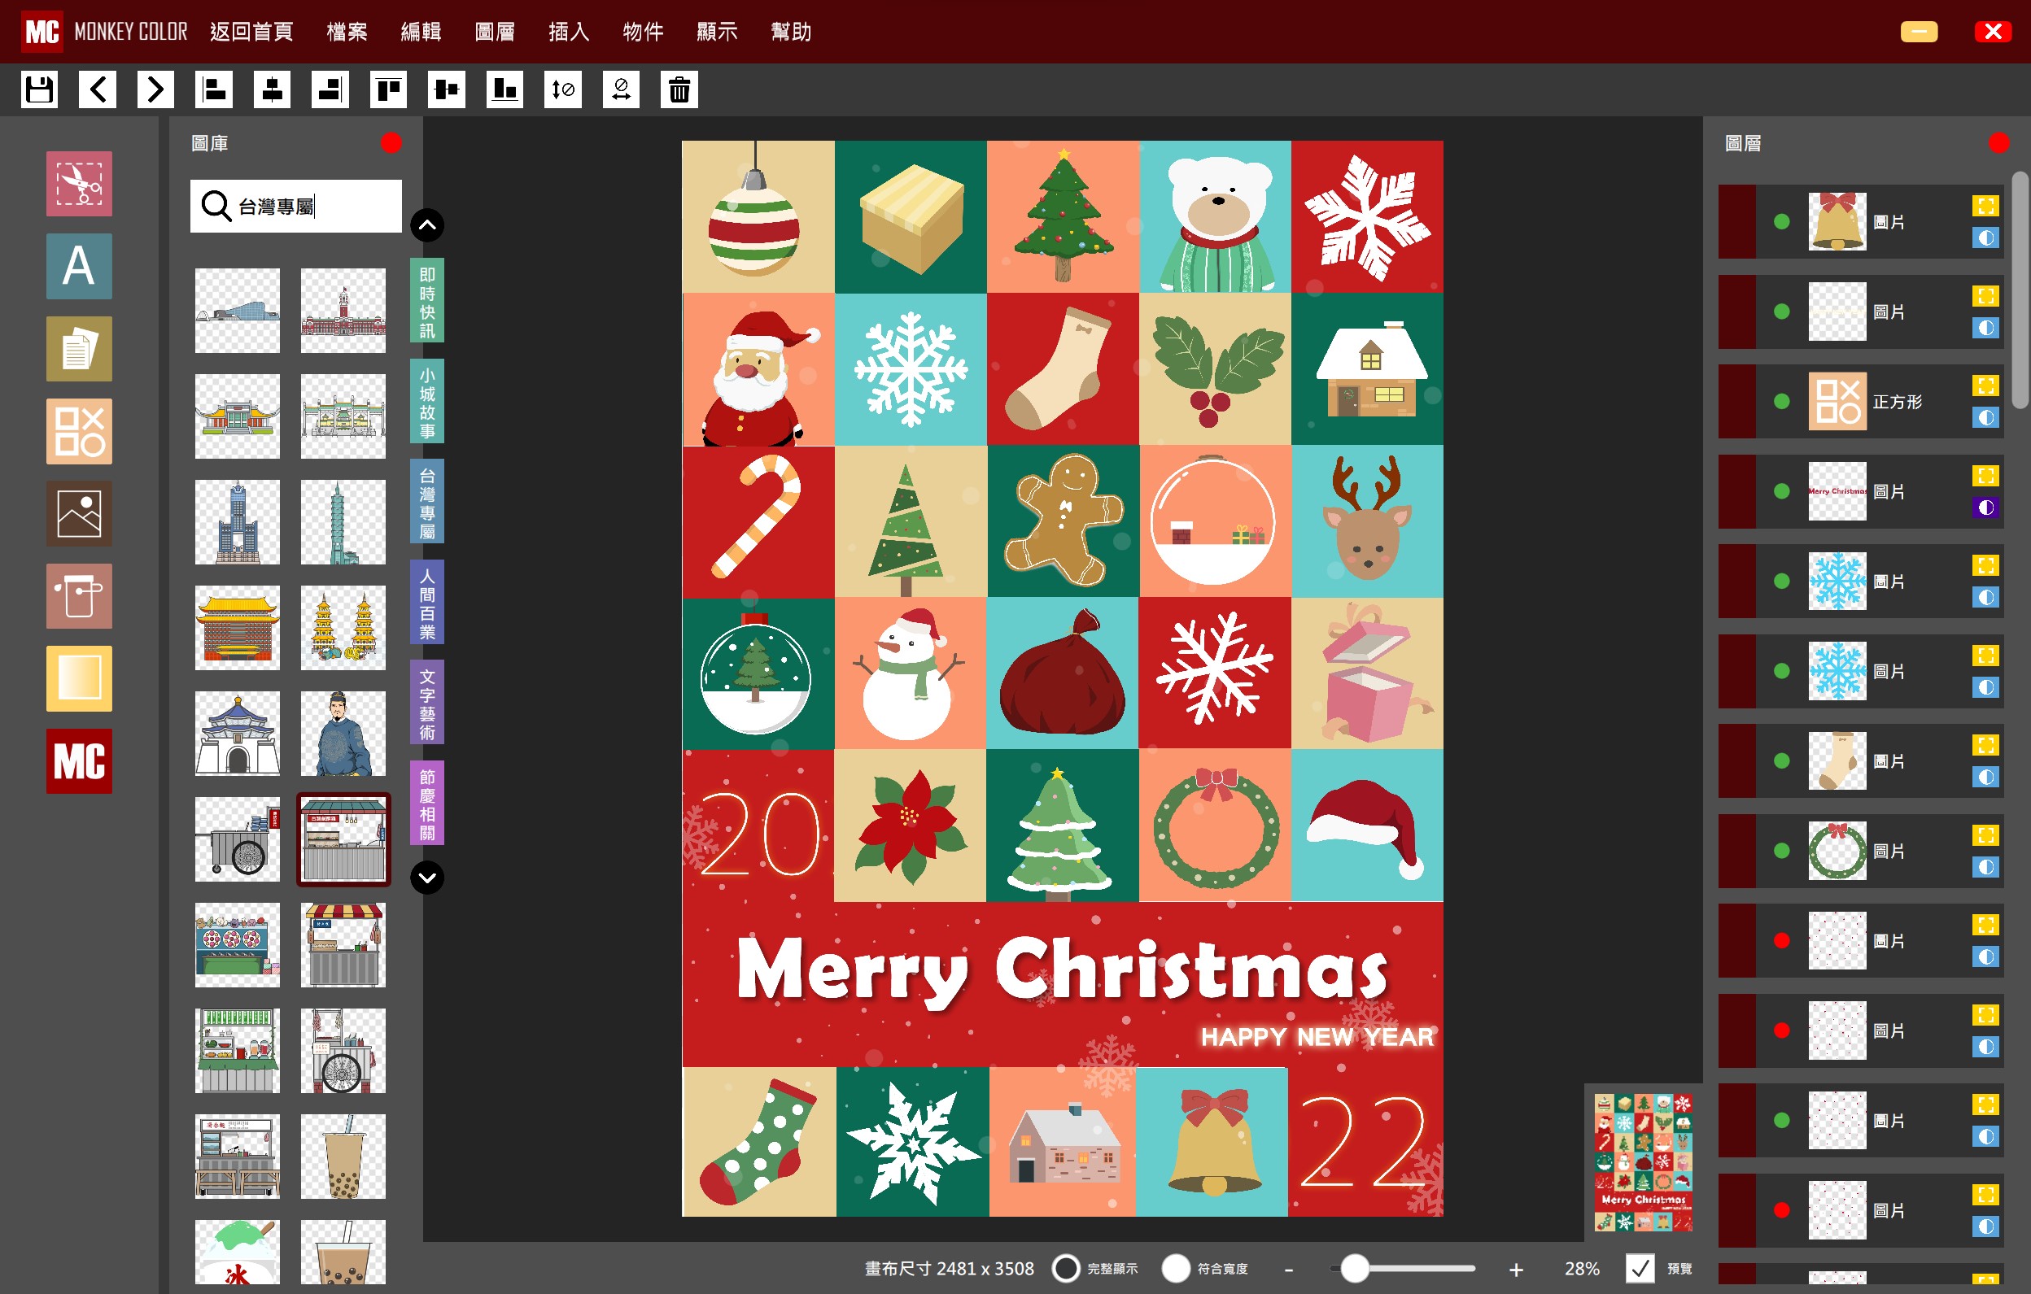
Task: Click the trash delete icon in toolbar
Action: [x=679, y=89]
